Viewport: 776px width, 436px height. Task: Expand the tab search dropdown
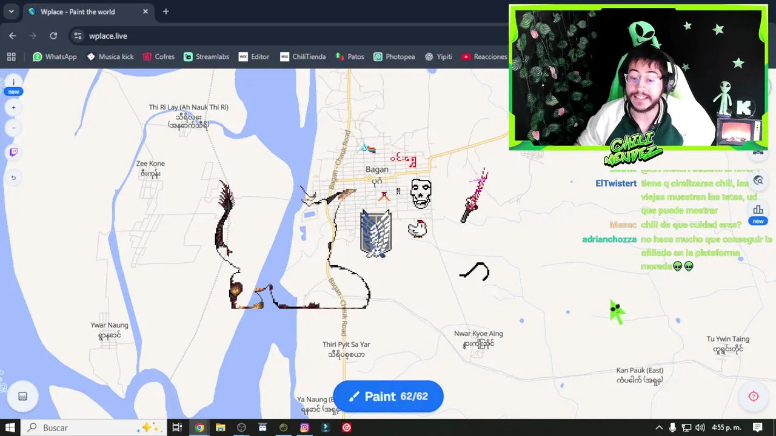point(11,12)
